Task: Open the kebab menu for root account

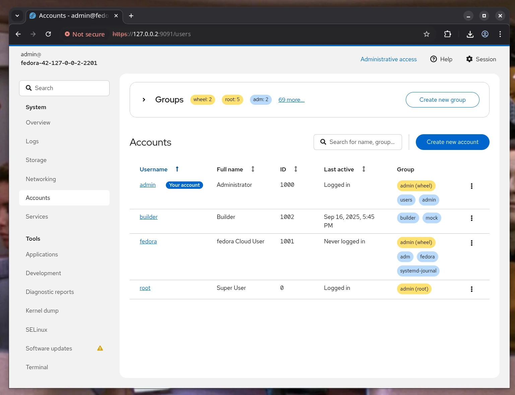Action: (x=471, y=289)
